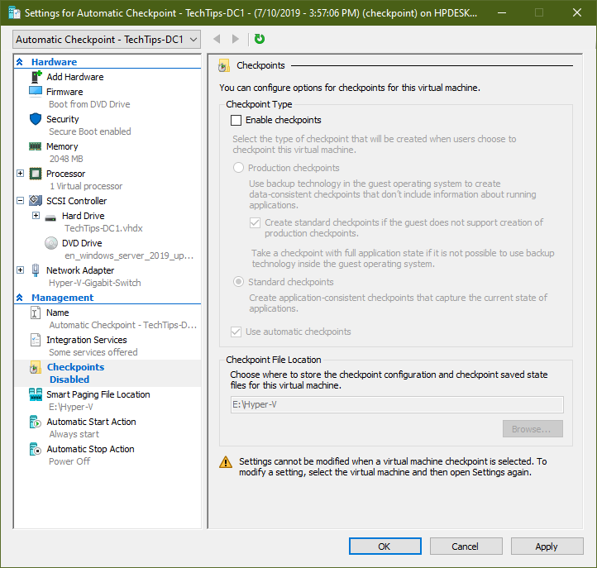Click the back arrow in the toolbar

(217, 39)
